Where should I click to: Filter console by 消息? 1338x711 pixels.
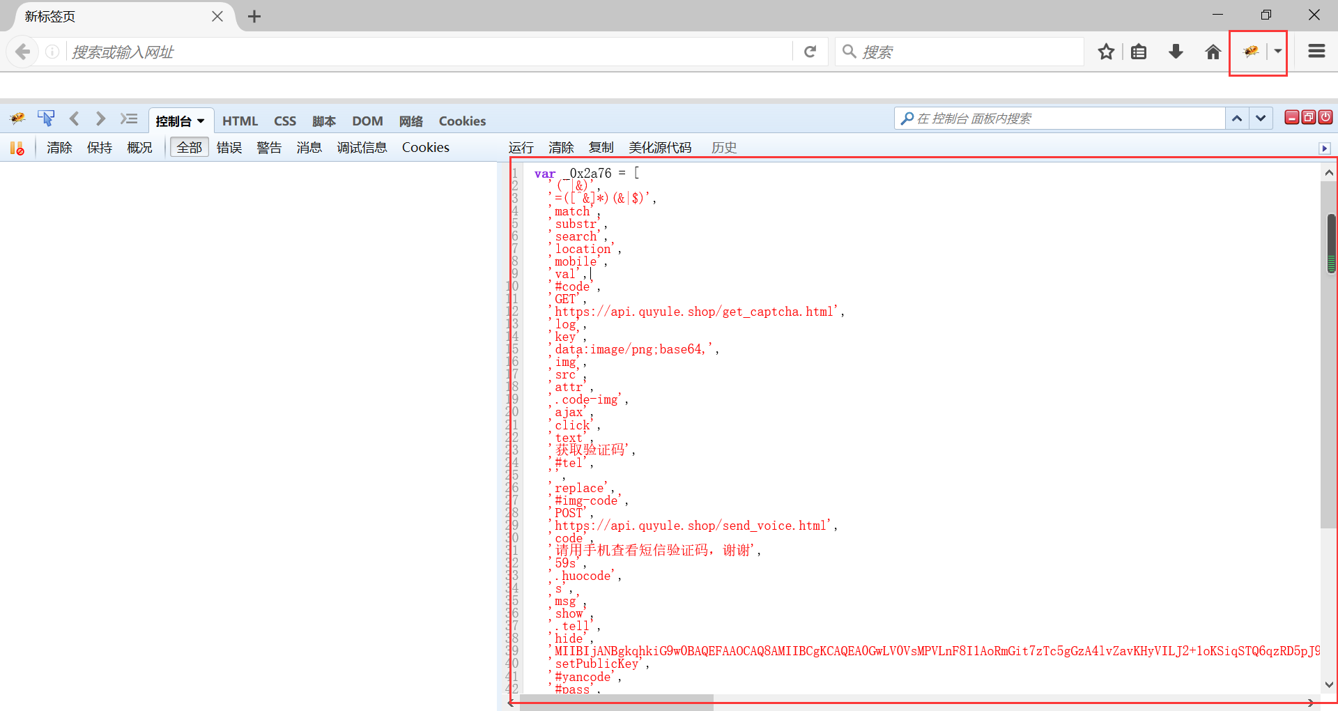[x=309, y=148]
